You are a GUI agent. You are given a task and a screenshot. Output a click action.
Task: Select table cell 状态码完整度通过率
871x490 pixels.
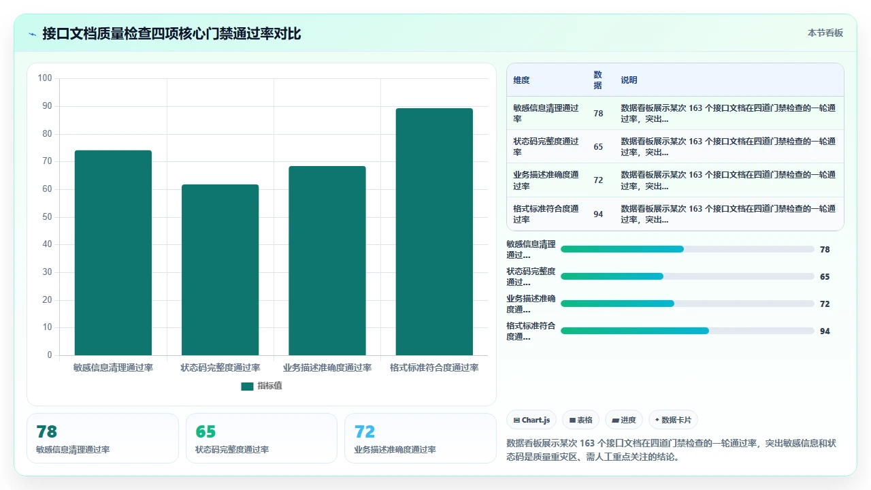[546, 147]
